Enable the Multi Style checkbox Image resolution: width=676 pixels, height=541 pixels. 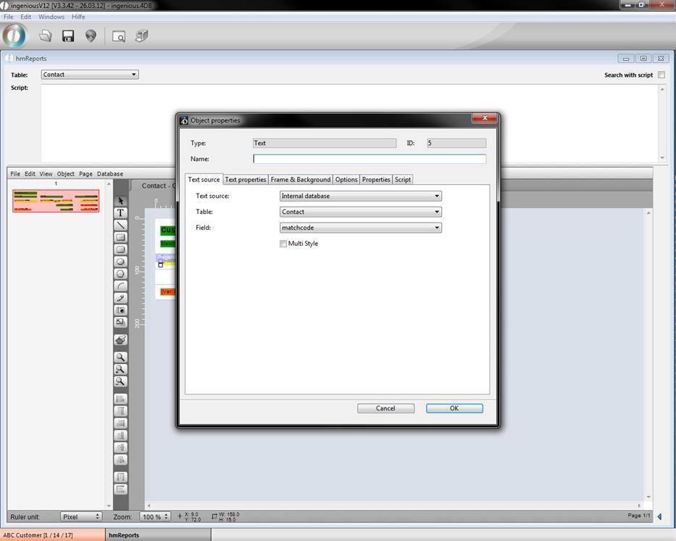click(283, 244)
